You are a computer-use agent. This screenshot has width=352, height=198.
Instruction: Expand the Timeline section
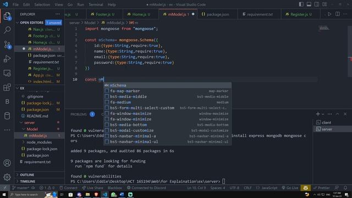(x=28, y=181)
